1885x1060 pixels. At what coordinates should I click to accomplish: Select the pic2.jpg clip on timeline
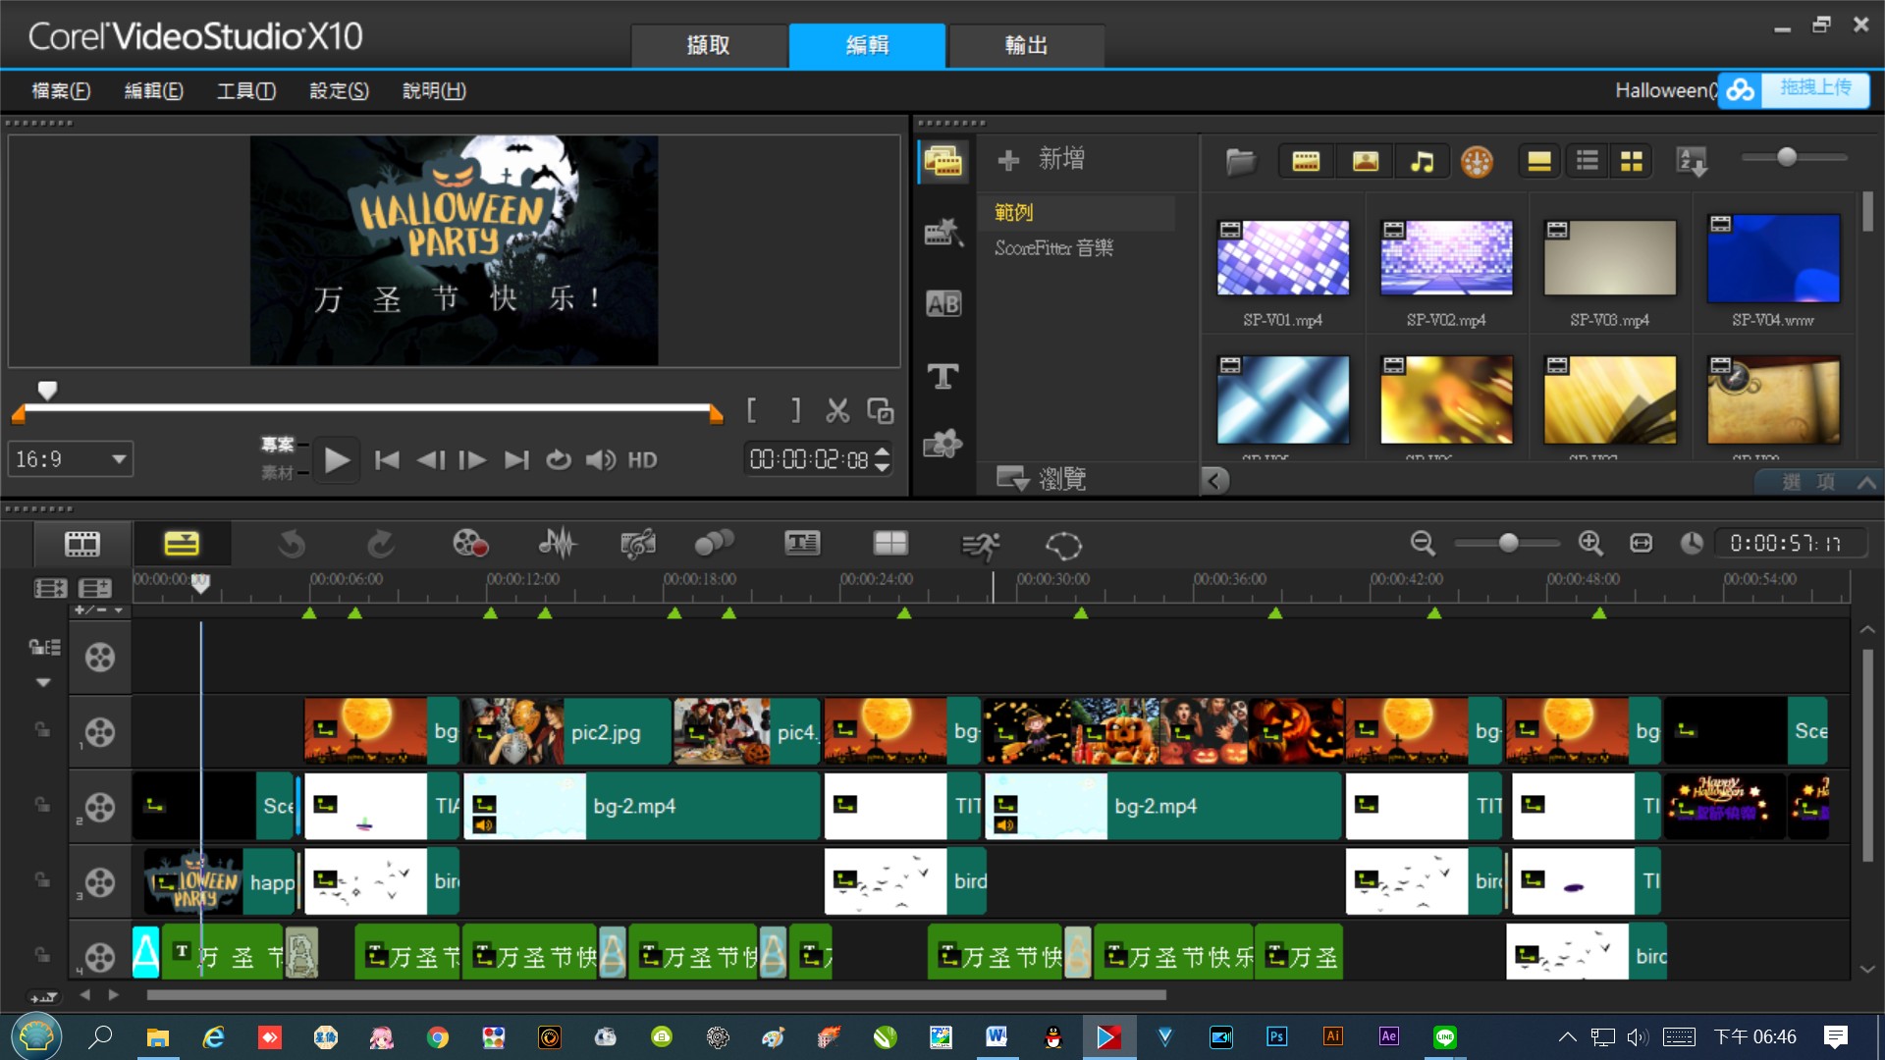tap(566, 731)
